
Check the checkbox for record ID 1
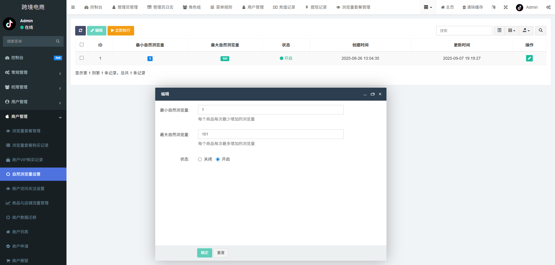(x=82, y=58)
